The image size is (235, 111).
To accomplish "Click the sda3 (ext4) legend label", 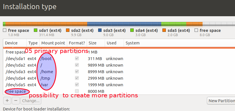I will (114, 30).
